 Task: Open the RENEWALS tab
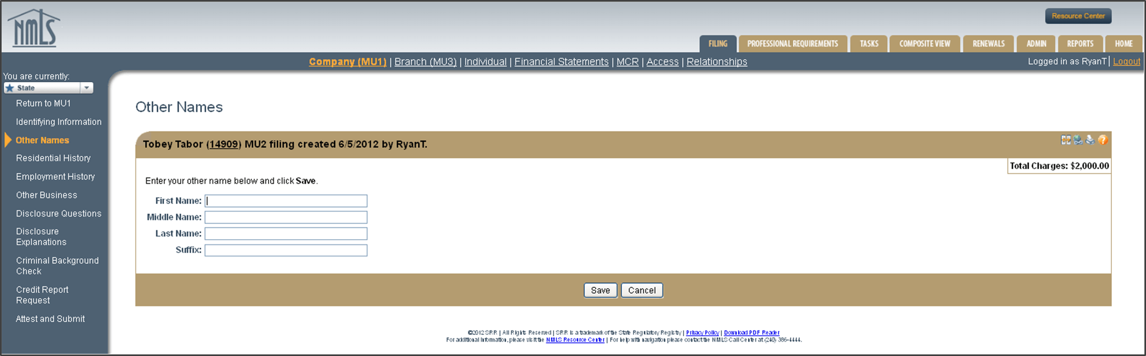tap(988, 44)
